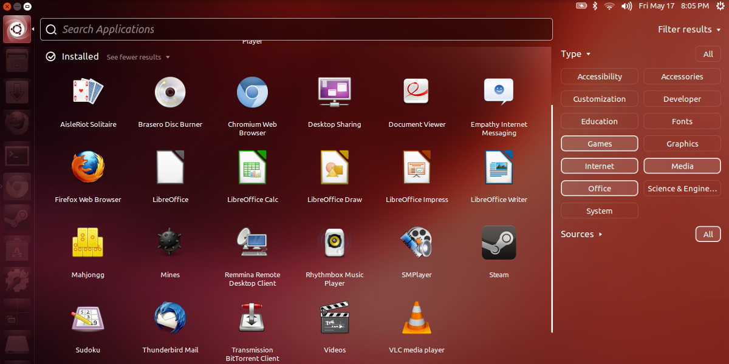This screenshot has width=729, height=364.
Task: Open System Settings gear in launcher
Action: 17,280
